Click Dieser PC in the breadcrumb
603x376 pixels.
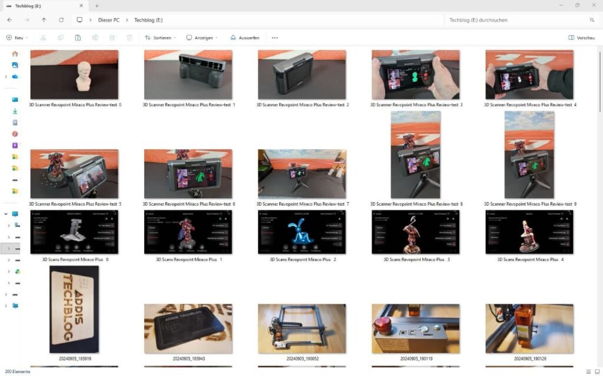(109, 20)
